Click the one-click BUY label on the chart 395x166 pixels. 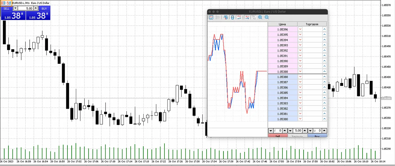44,8
